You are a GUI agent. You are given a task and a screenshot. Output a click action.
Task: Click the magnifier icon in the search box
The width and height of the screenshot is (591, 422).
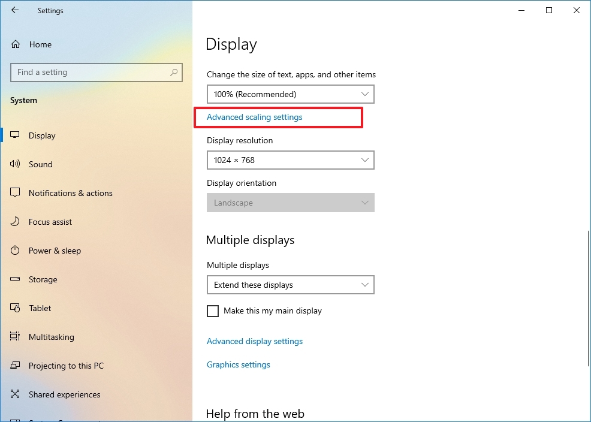174,72
